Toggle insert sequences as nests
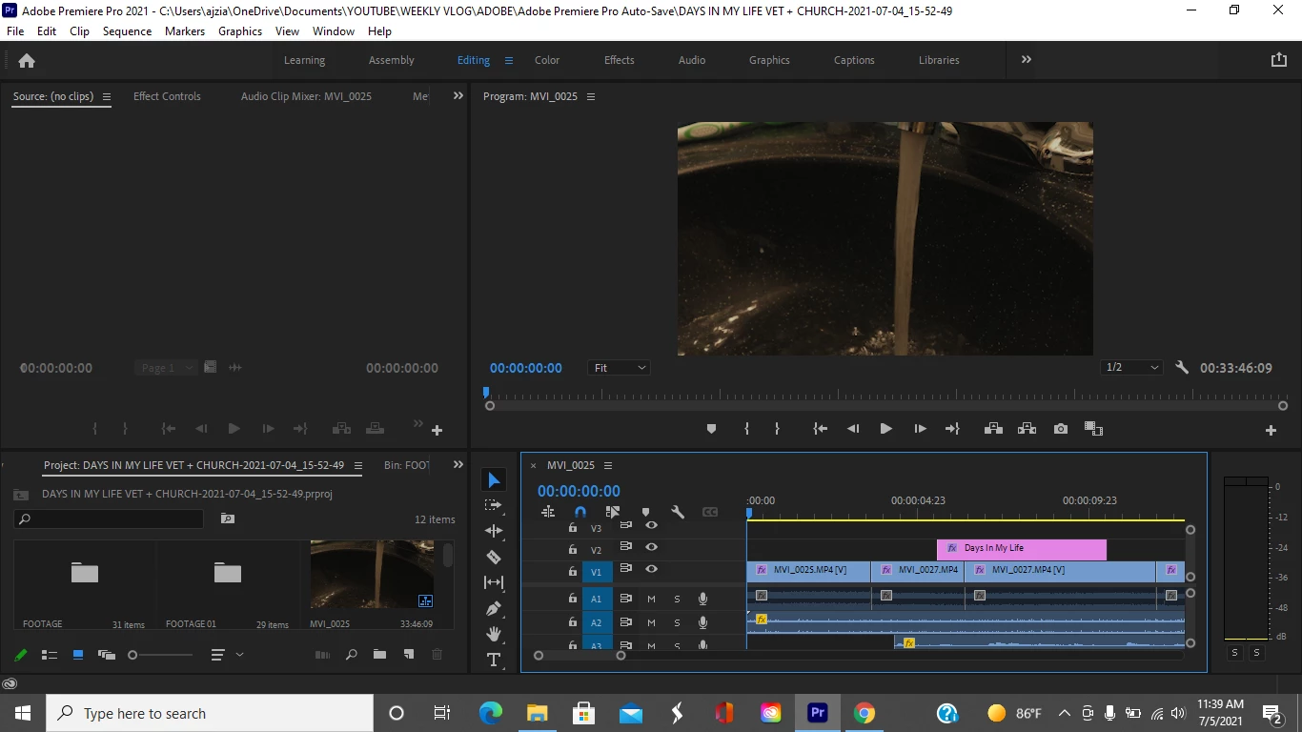Viewport: 1302px width, 732px height. click(x=548, y=512)
